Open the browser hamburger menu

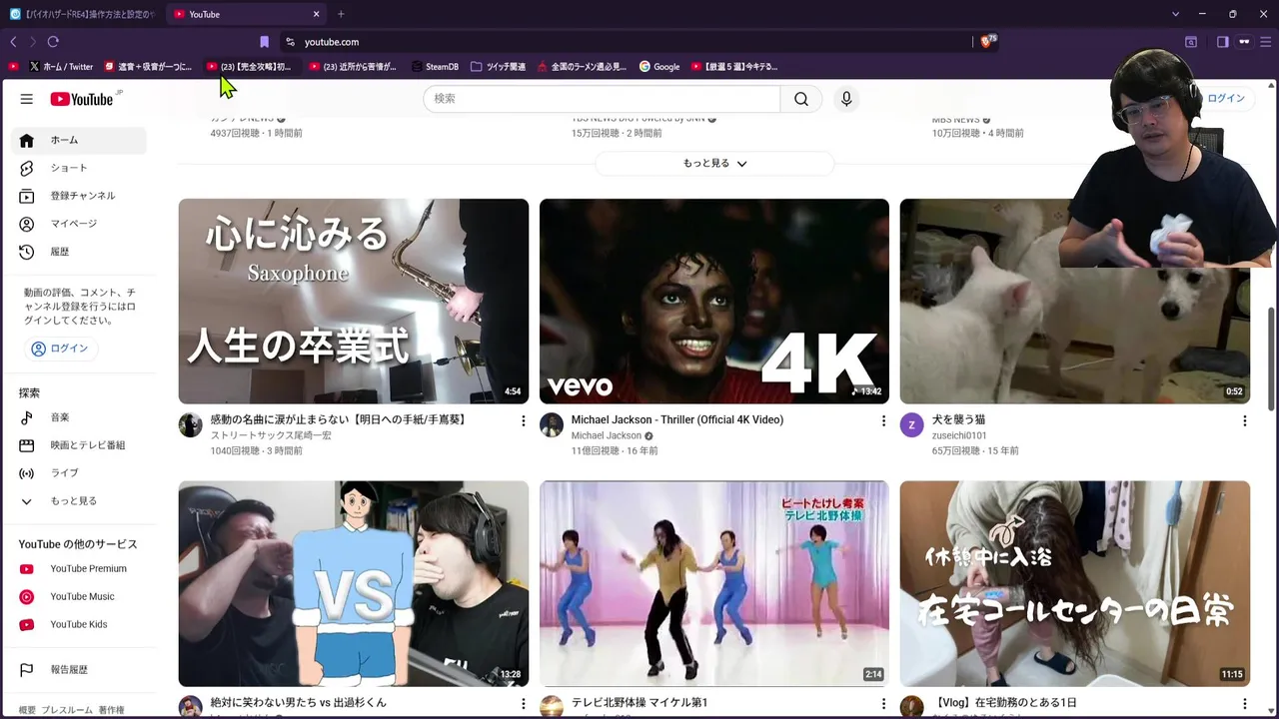tap(1265, 42)
